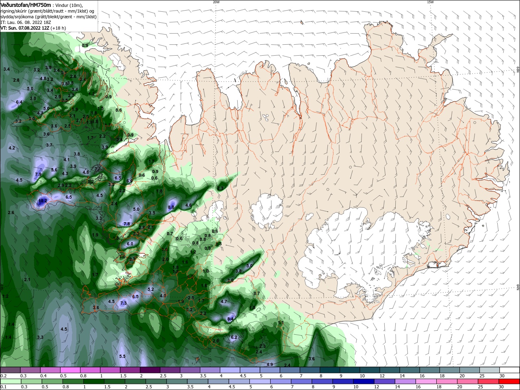This screenshot has width=520, height=390.
Task: Click the bright red swatch ending the lower legend
Action: pos(510,381)
